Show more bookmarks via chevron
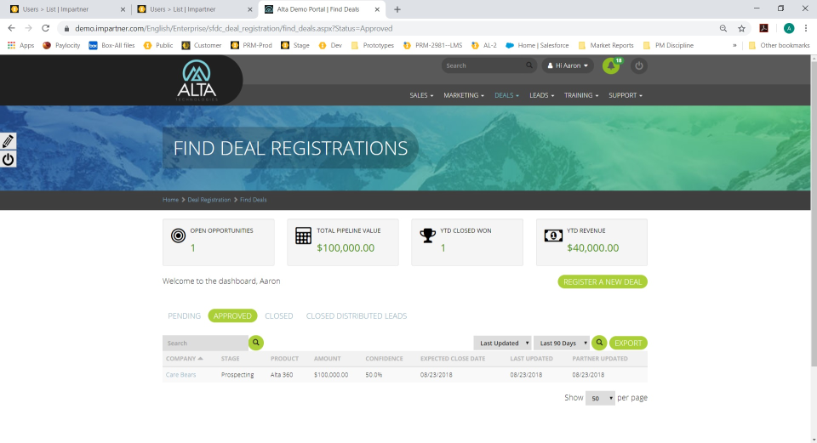Image resolution: width=817 pixels, height=443 pixels. 734,45
